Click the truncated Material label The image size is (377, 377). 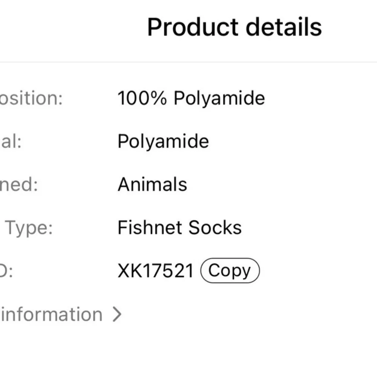[11, 142]
